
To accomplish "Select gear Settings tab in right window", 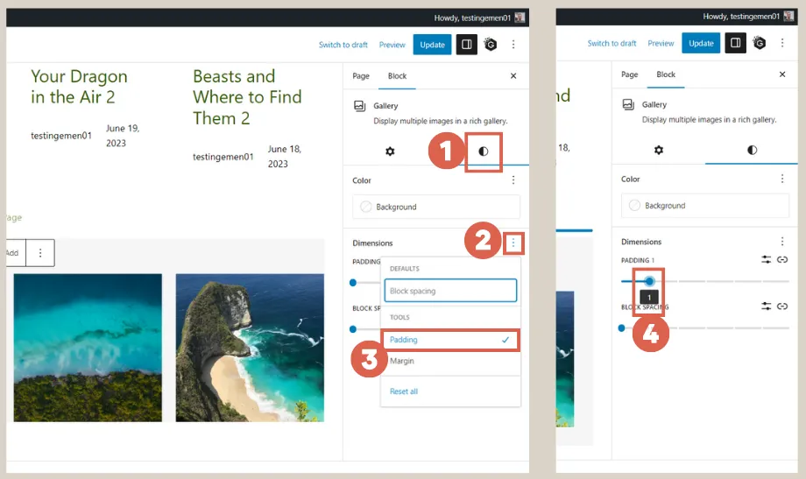I will click(659, 150).
